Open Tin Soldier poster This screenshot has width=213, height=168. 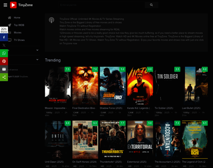pos(168,86)
